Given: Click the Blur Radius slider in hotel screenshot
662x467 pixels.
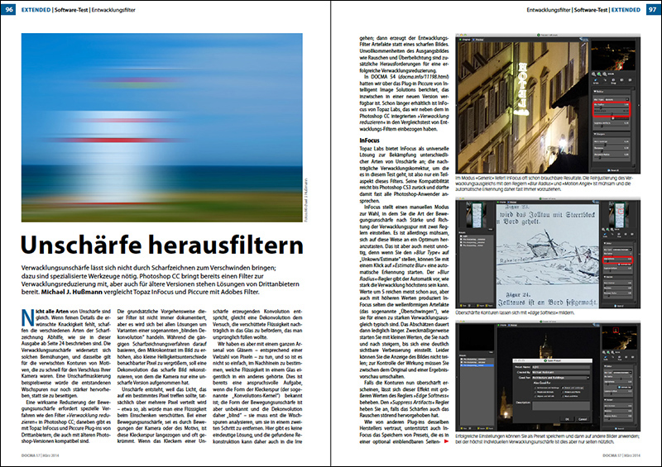Looking at the screenshot, I should 612,107.
